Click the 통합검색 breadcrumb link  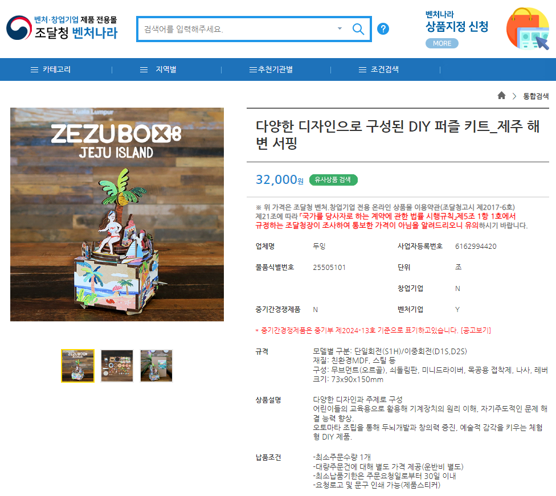tap(536, 96)
